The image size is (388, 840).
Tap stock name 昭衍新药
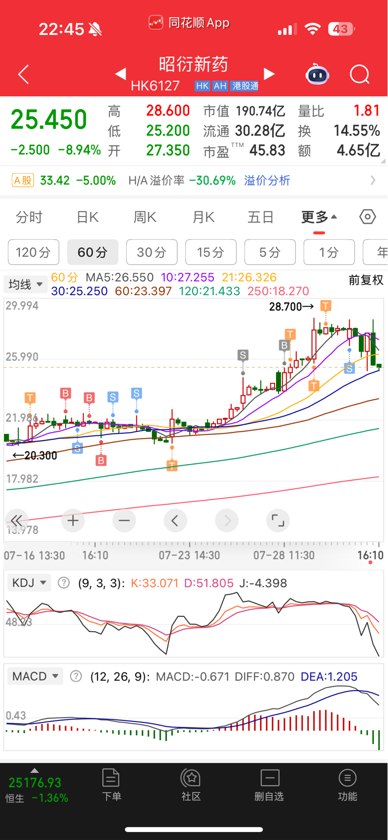[194, 64]
